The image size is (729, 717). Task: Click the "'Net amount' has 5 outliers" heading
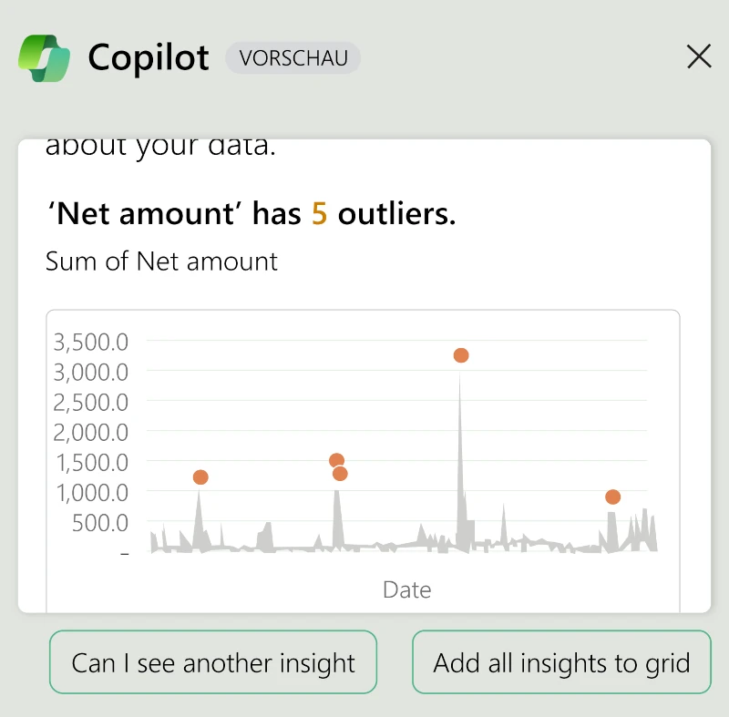tap(251, 214)
